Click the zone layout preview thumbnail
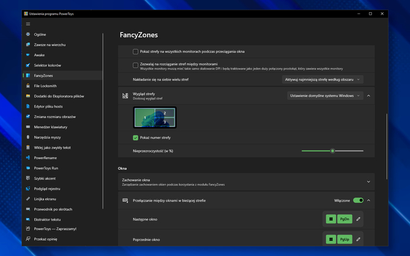Image resolution: width=410 pixels, height=256 pixels. (x=155, y=117)
